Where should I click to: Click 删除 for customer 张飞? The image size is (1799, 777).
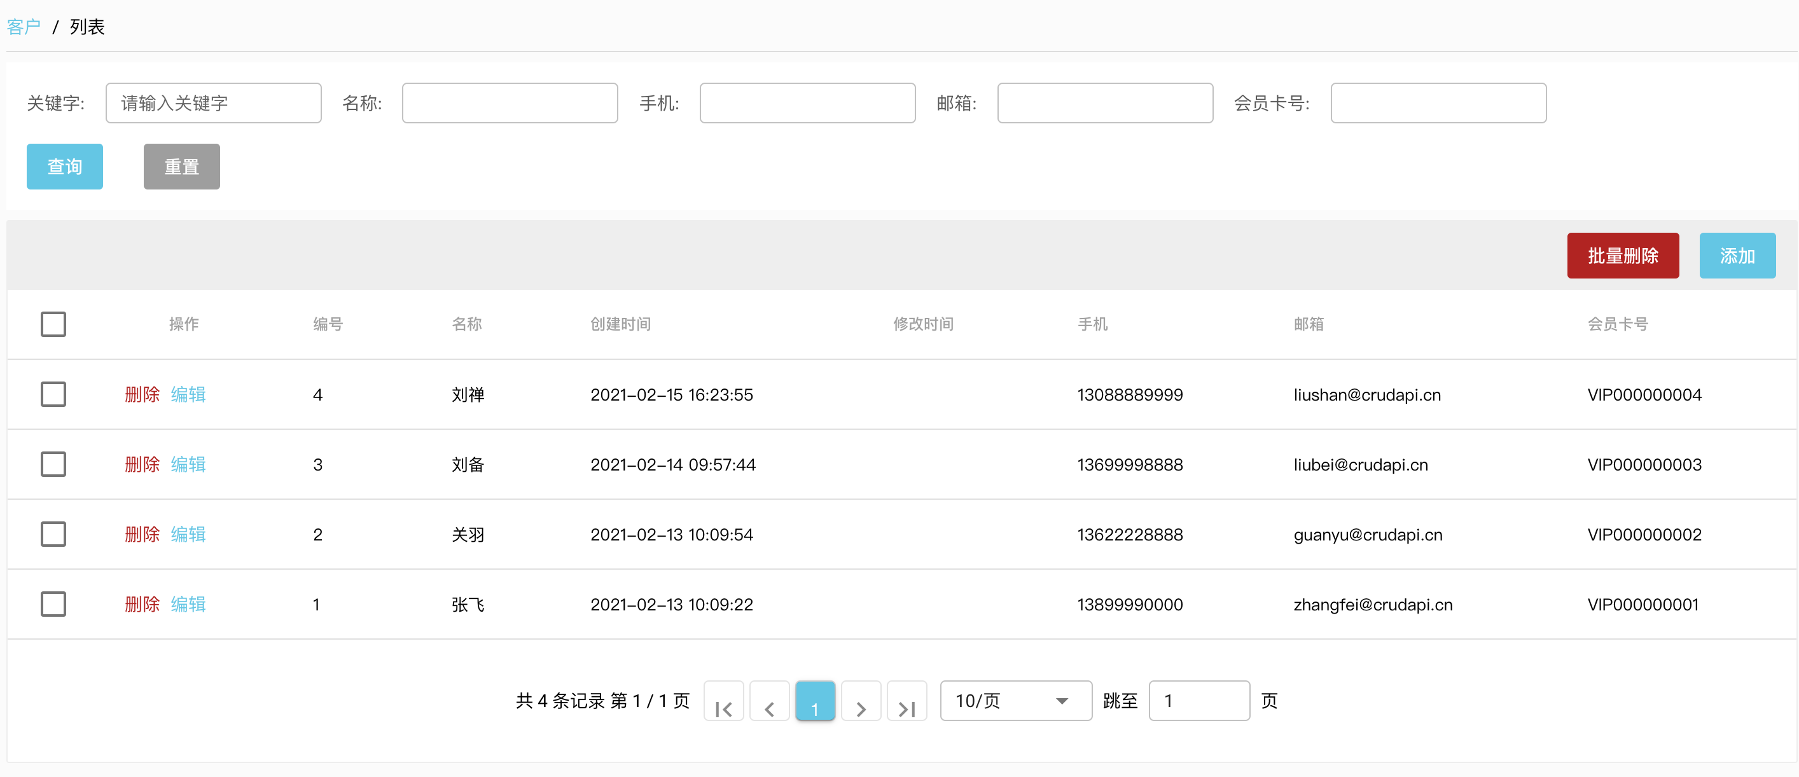[142, 605]
